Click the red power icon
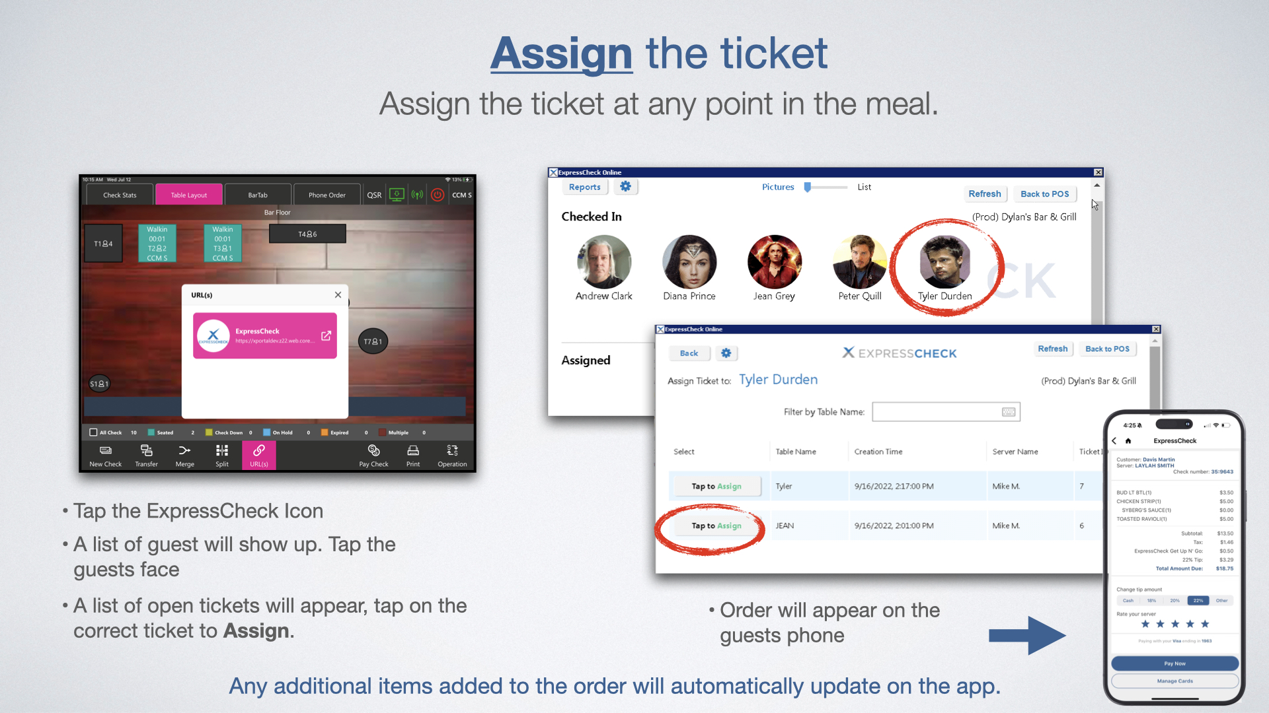This screenshot has height=713, width=1269. click(437, 195)
